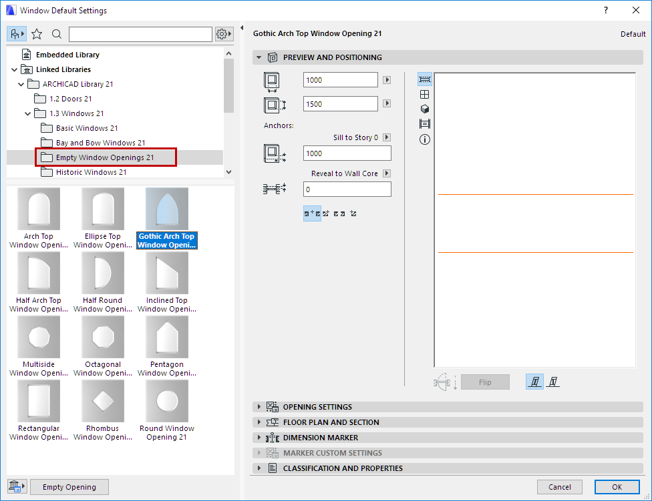Click the width input field showing 1000

(x=341, y=80)
